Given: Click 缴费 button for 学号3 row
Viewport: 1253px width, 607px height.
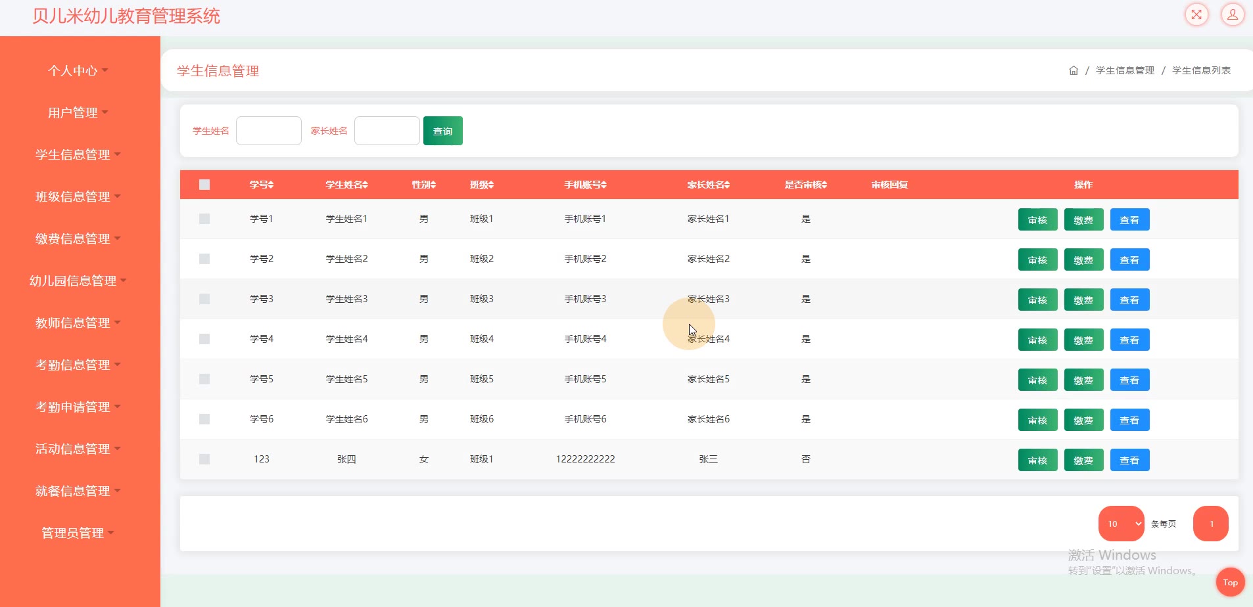Looking at the screenshot, I should [x=1083, y=300].
